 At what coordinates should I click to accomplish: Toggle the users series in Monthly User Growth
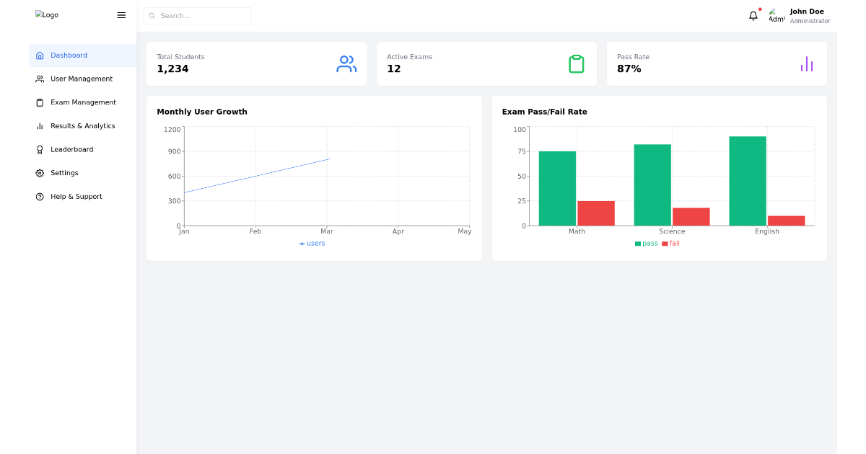pyautogui.click(x=312, y=243)
